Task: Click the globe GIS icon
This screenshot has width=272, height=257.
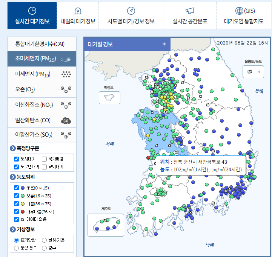Action: coord(239,11)
